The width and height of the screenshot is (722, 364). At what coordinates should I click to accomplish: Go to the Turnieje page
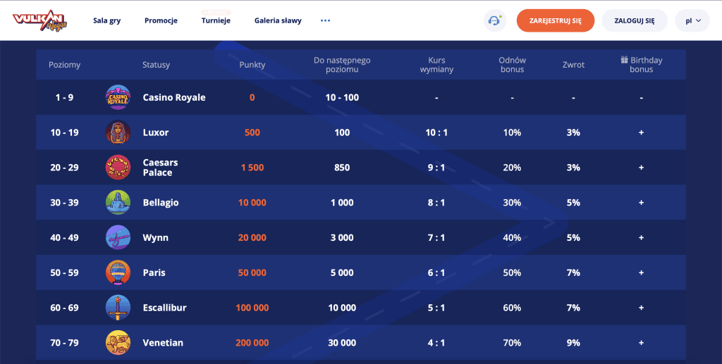click(216, 20)
